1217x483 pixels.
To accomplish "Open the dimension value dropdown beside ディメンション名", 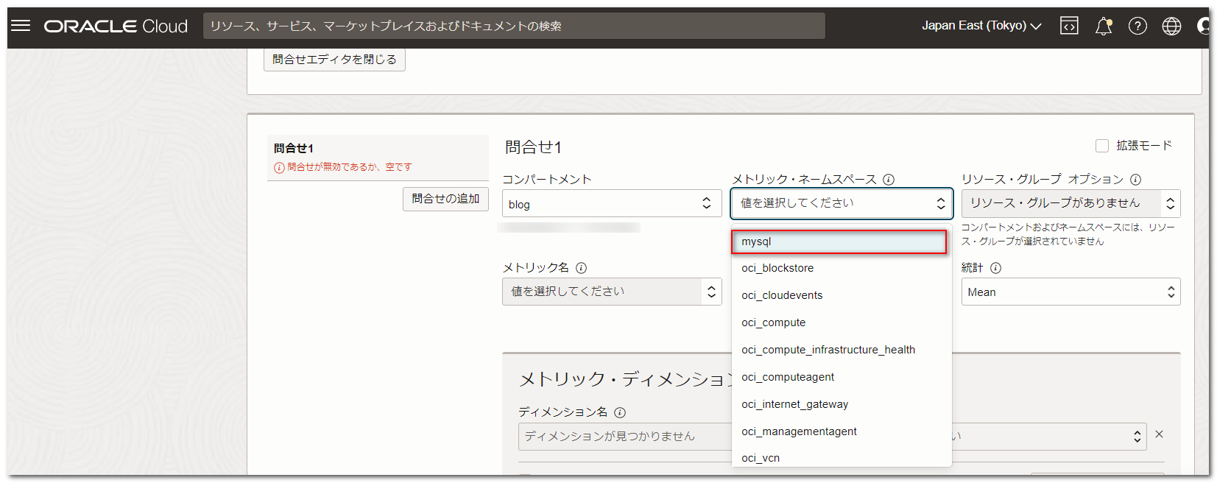I will (x=1049, y=437).
